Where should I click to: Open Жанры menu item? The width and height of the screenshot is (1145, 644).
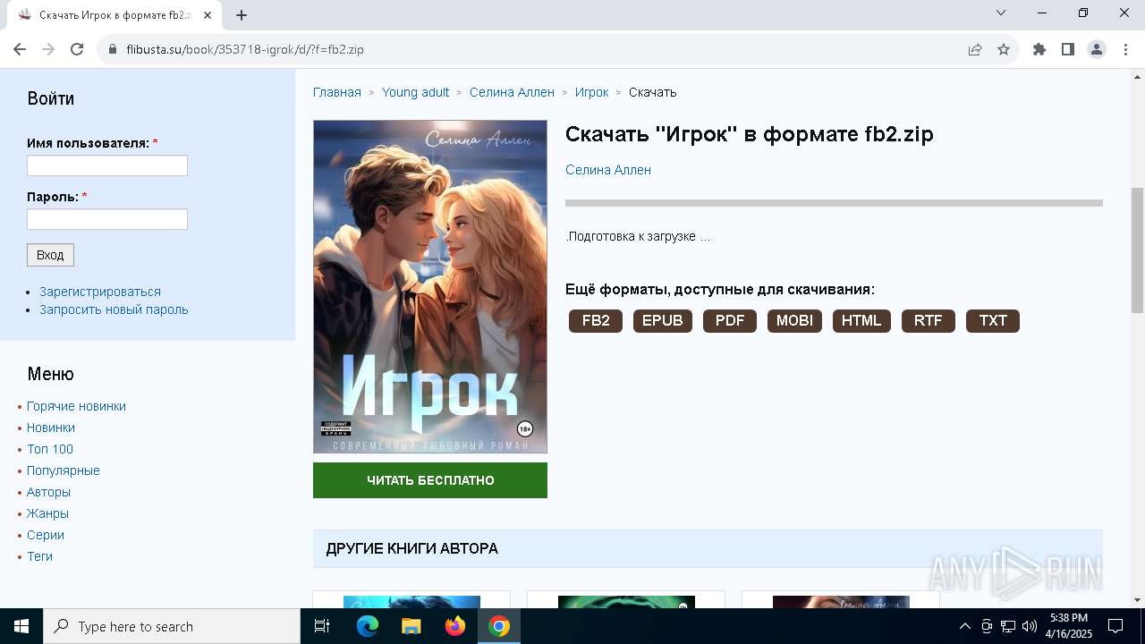coord(47,513)
